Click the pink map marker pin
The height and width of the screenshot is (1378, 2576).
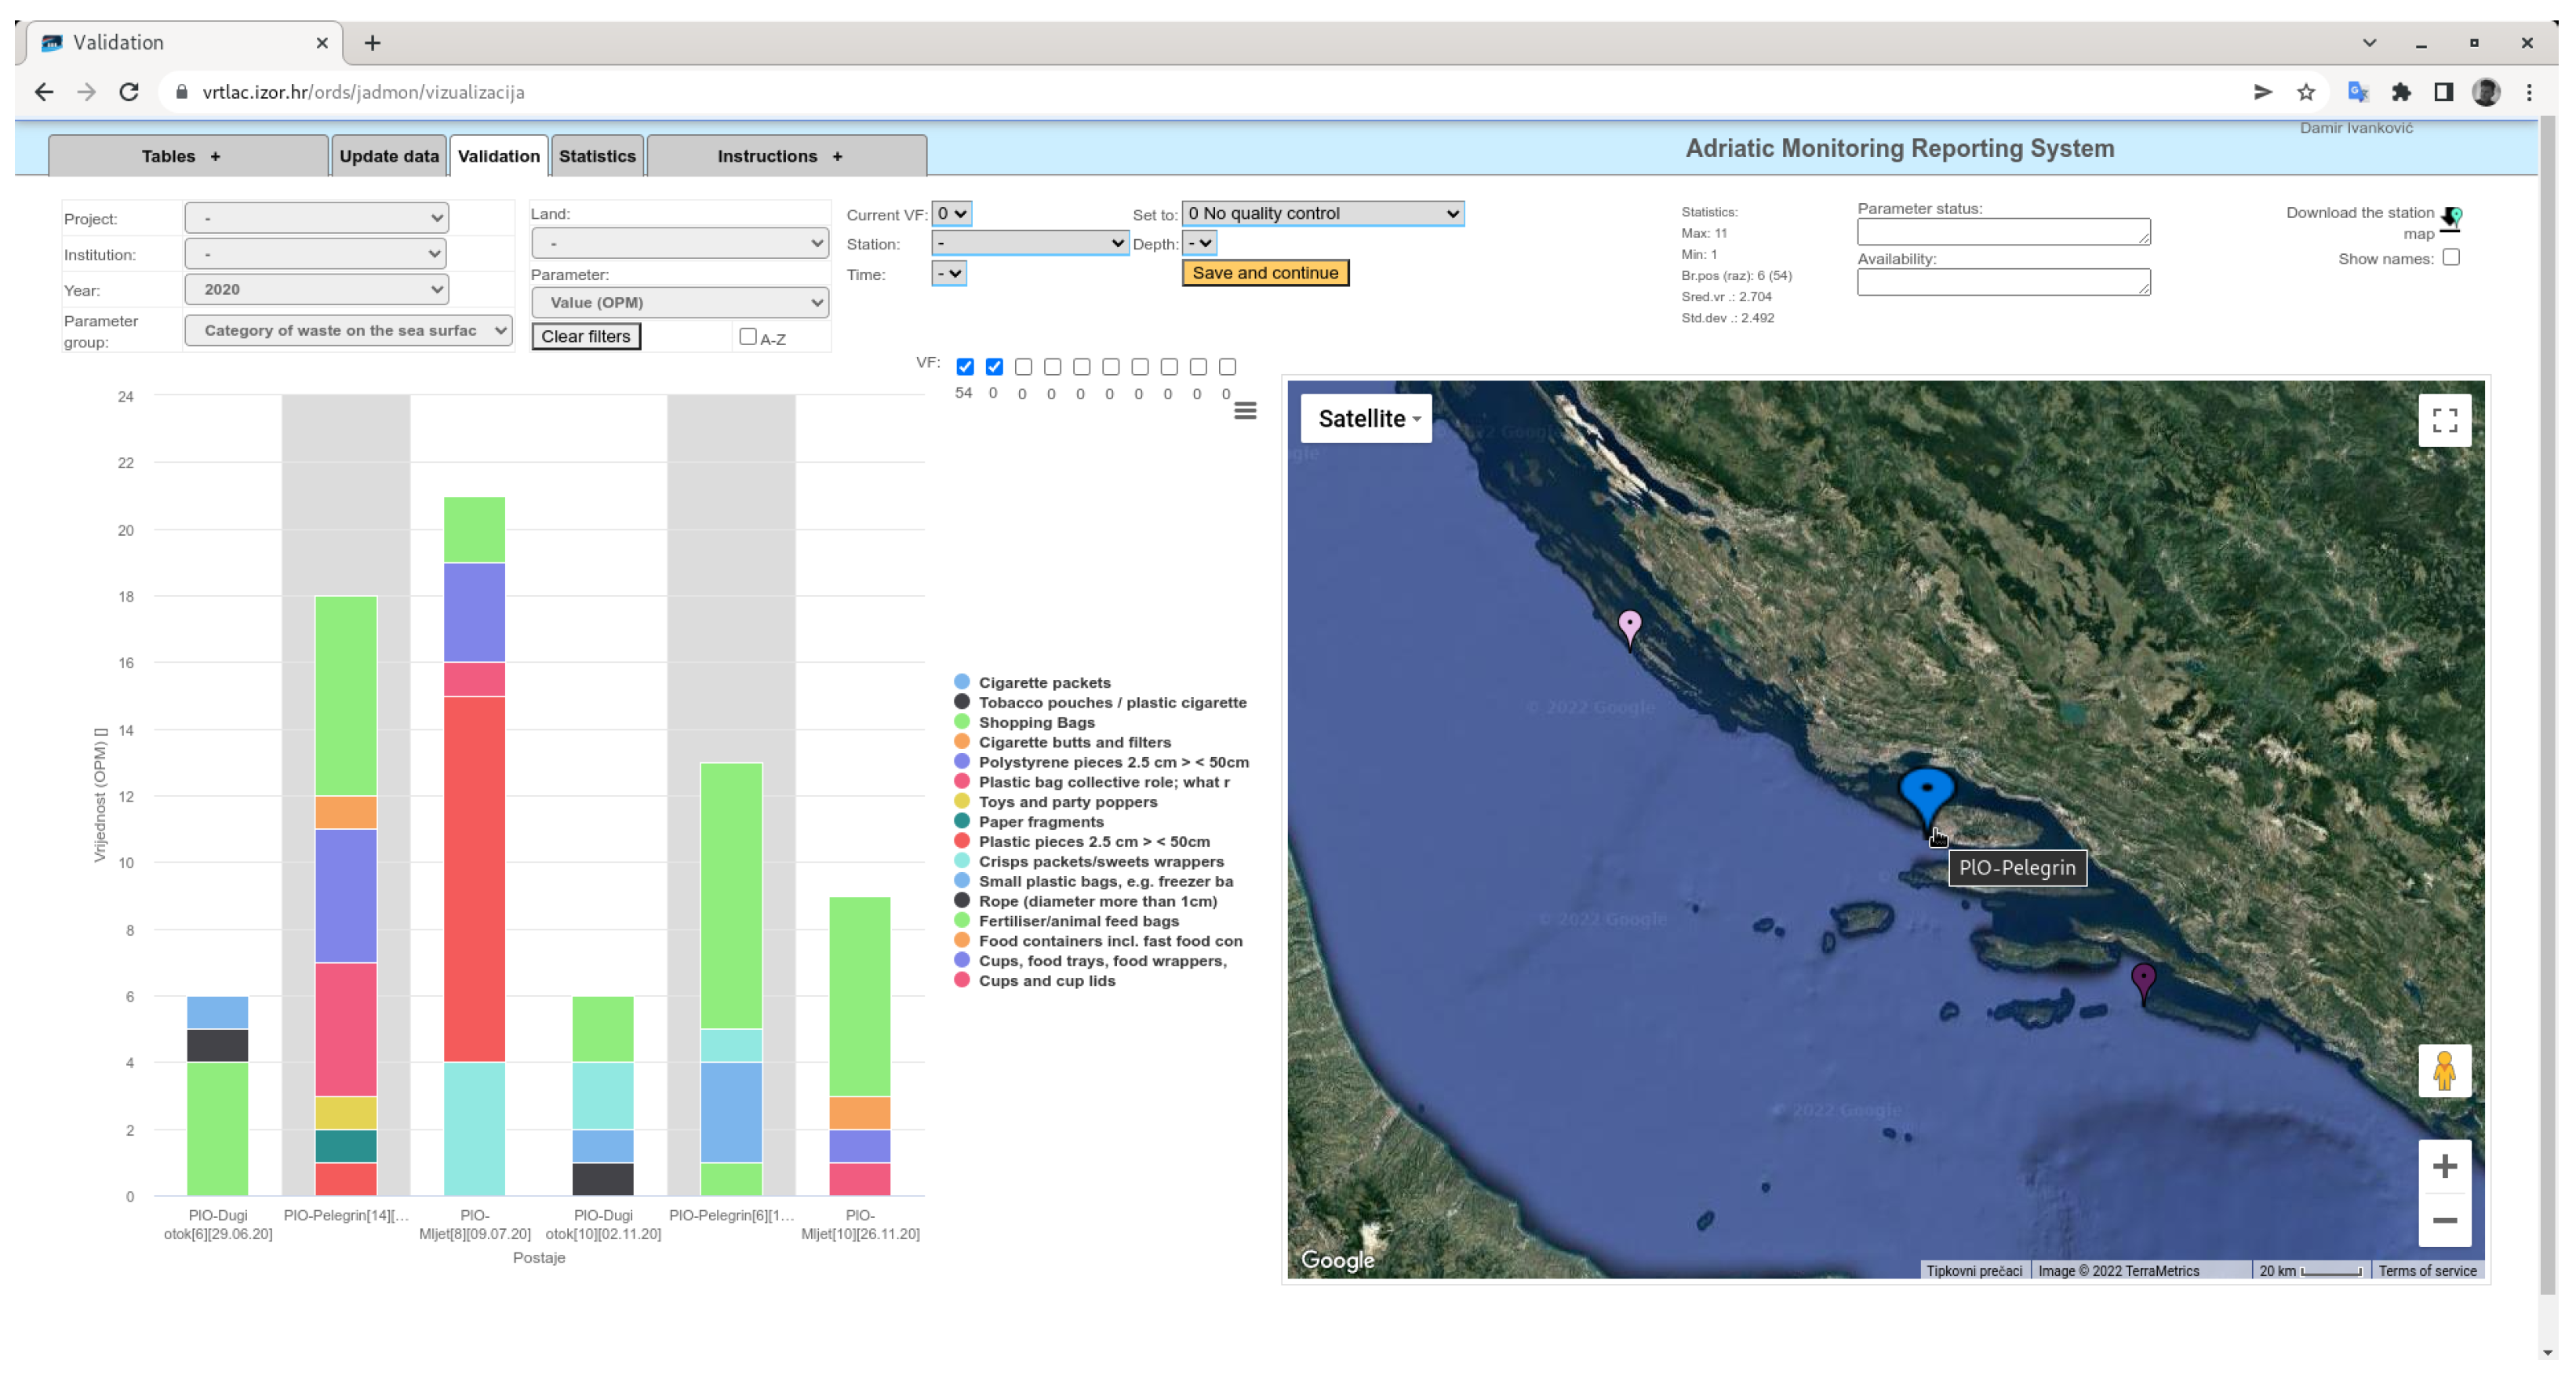coord(1629,626)
